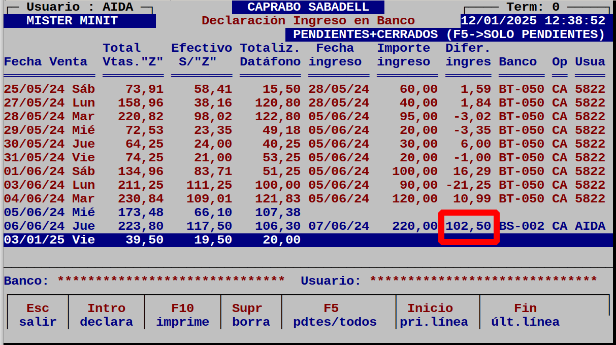Click the Totaliz. Datáfono column header
This screenshot has height=345, width=616.
pyautogui.click(x=270, y=55)
